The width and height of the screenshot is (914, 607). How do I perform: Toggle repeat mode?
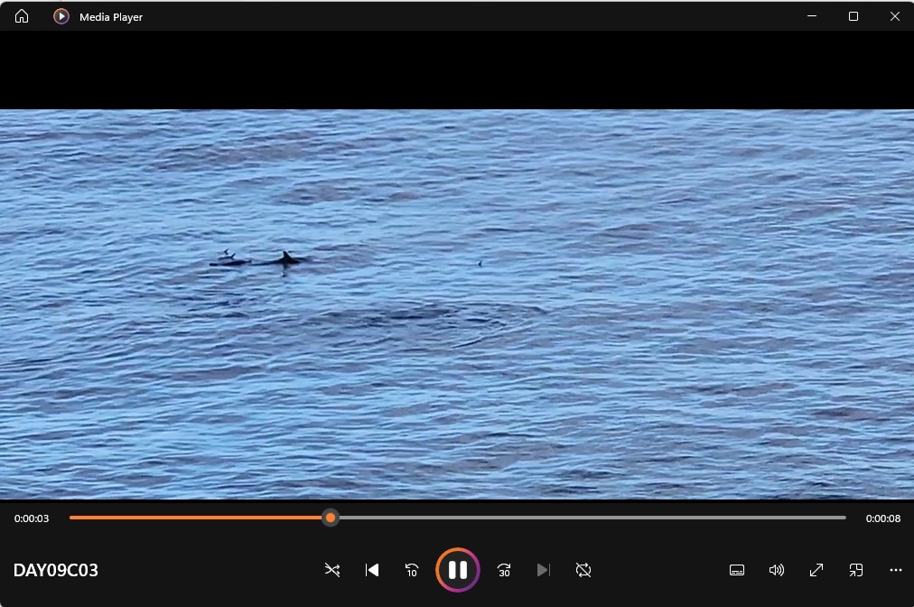[x=583, y=570]
